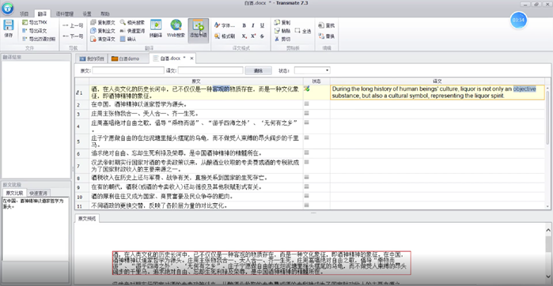553x286 pixels.
Task: Go to next sentence 下一句
Action: 73,36
